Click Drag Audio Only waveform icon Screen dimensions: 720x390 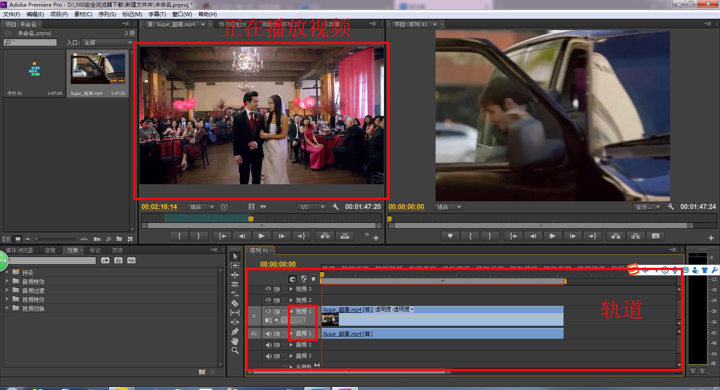coord(263,207)
